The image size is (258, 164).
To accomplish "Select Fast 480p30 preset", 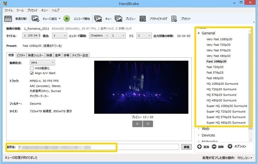I will coord(215,78).
